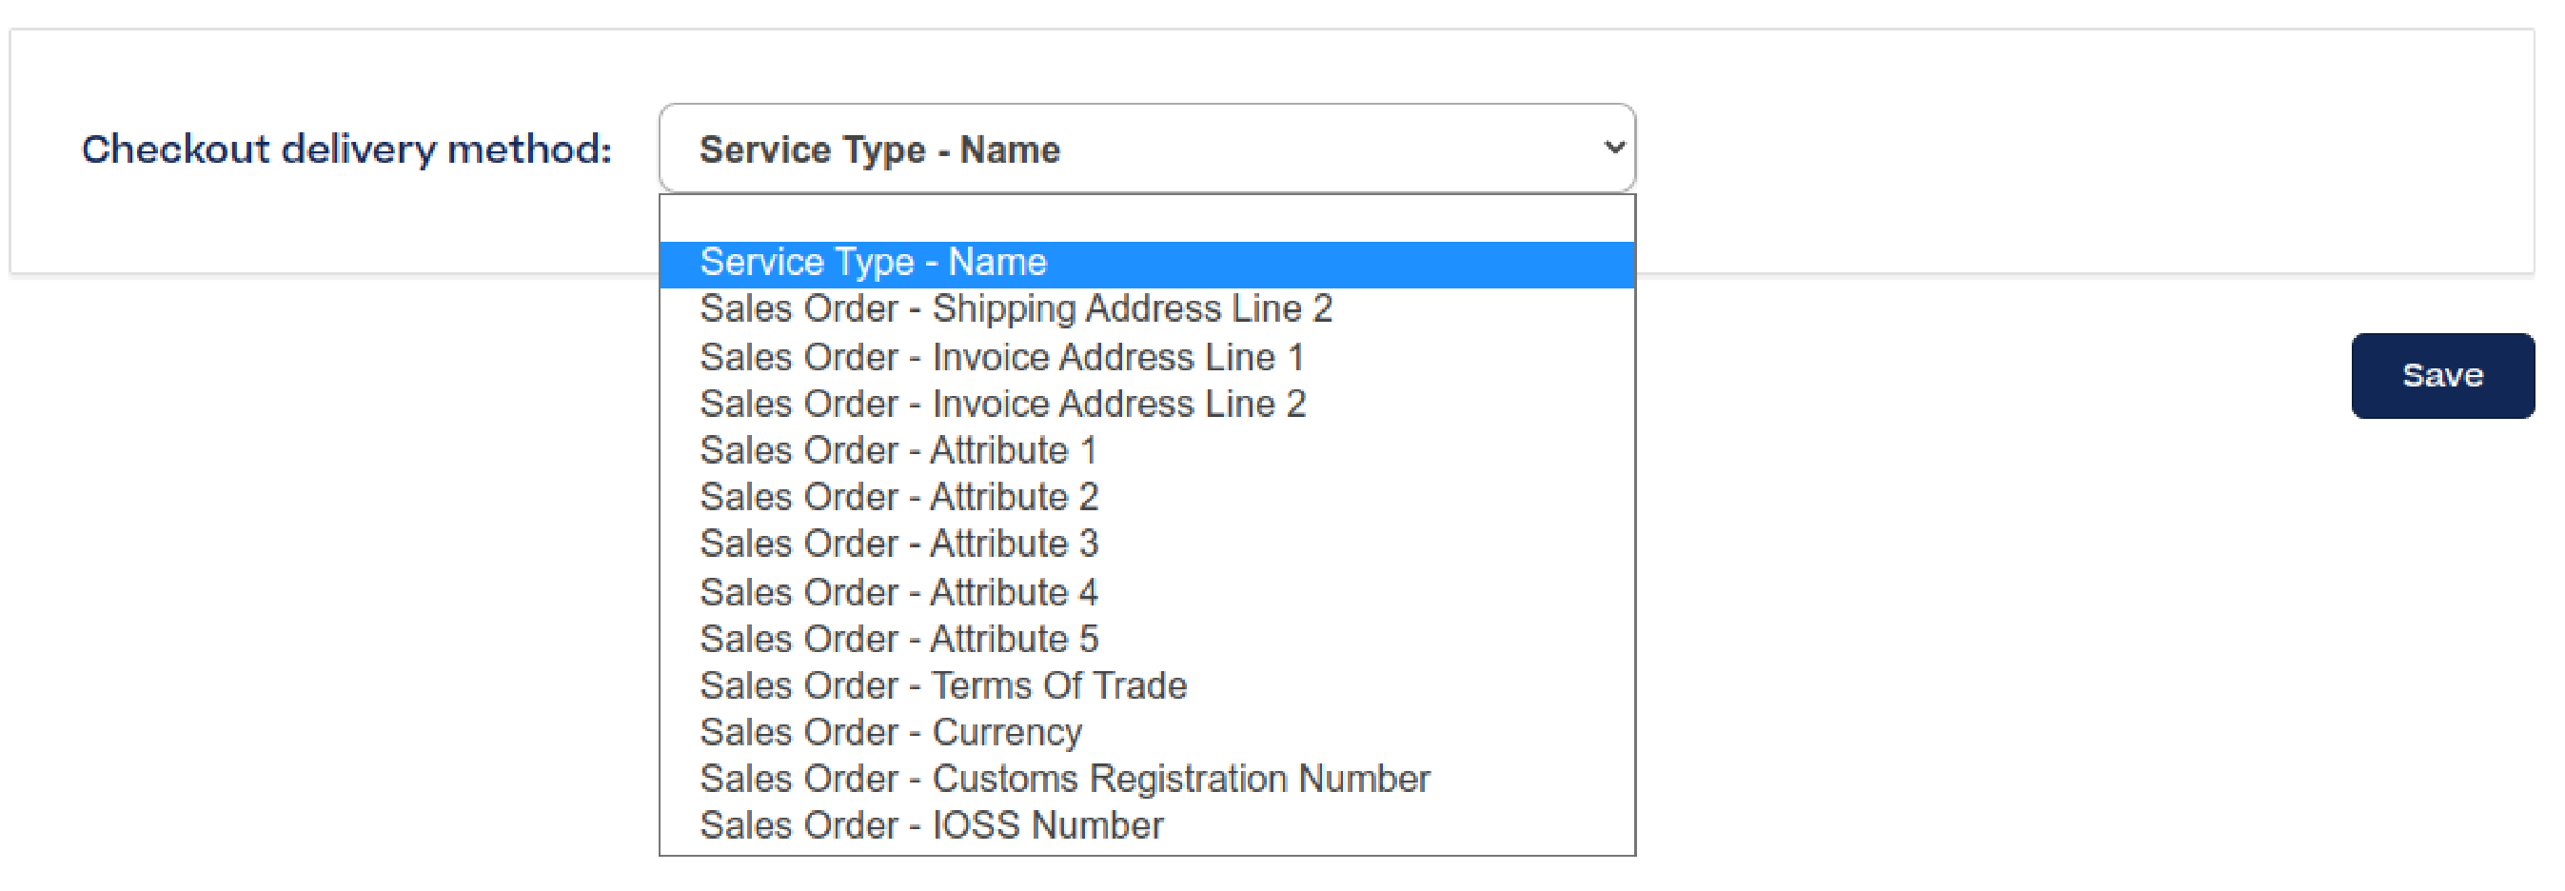2565x891 pixels.
Task: Click the Checkout delivery method label
Action: click(348, 148)
